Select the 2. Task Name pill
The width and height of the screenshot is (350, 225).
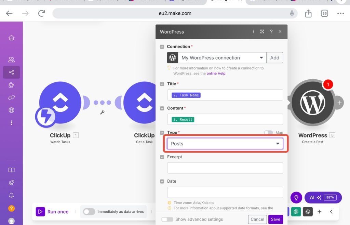pos(186,95)
